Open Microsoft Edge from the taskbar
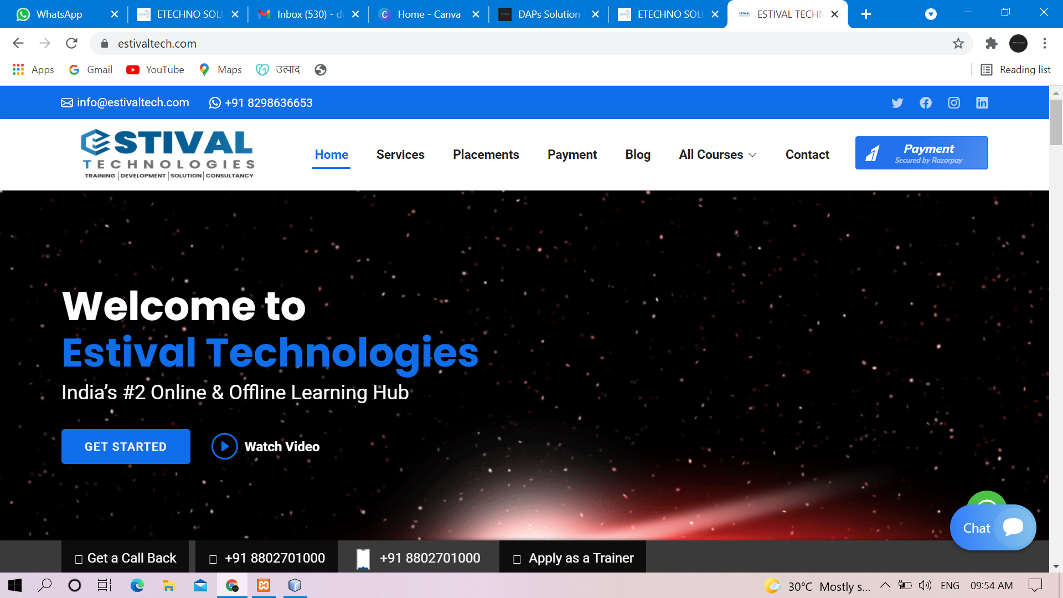1063x598 pixels. 137,585
